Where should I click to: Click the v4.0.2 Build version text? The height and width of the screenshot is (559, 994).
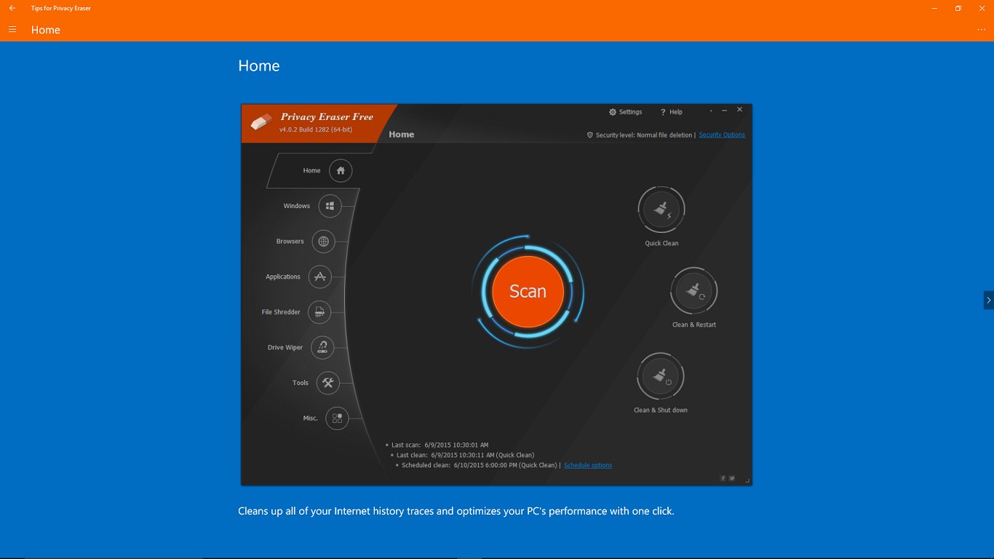316,130
